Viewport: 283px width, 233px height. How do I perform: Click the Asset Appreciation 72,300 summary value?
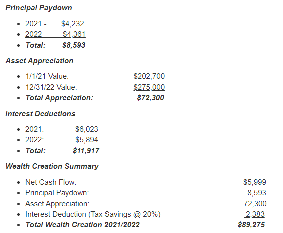[255, 204]
